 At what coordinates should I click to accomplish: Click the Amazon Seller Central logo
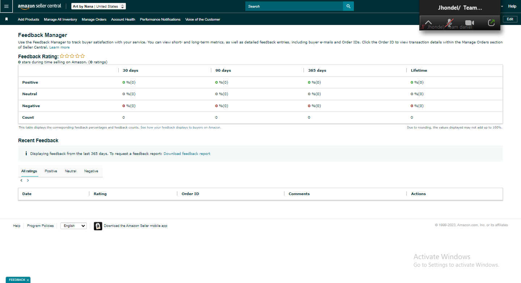point(39,6)
